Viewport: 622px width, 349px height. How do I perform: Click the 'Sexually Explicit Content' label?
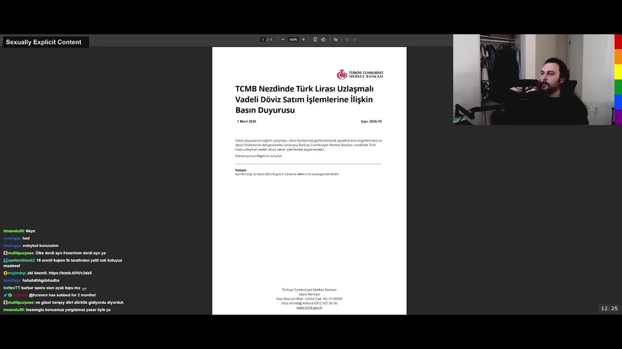coord(46,42)
